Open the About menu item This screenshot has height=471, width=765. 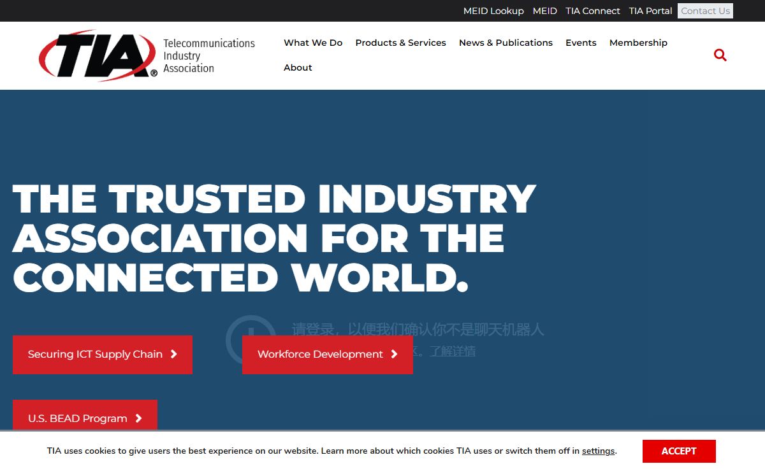click(298, 67)
